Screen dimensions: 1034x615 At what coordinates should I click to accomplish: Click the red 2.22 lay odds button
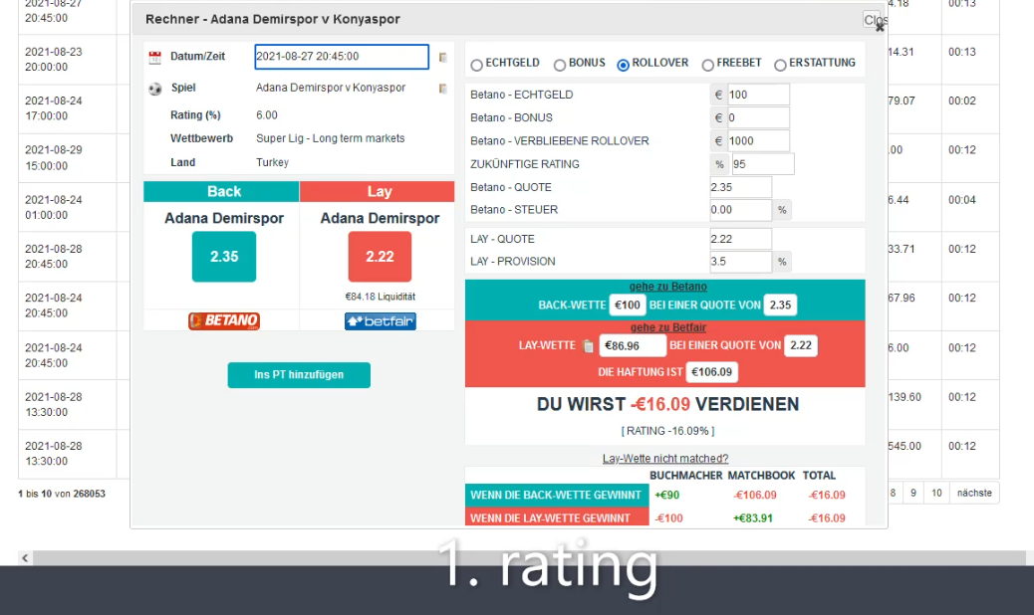pyautogui.click(x=380, y=257)
